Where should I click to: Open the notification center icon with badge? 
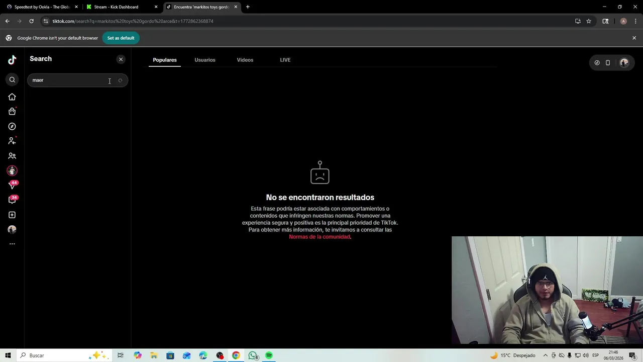pos(633,355)
